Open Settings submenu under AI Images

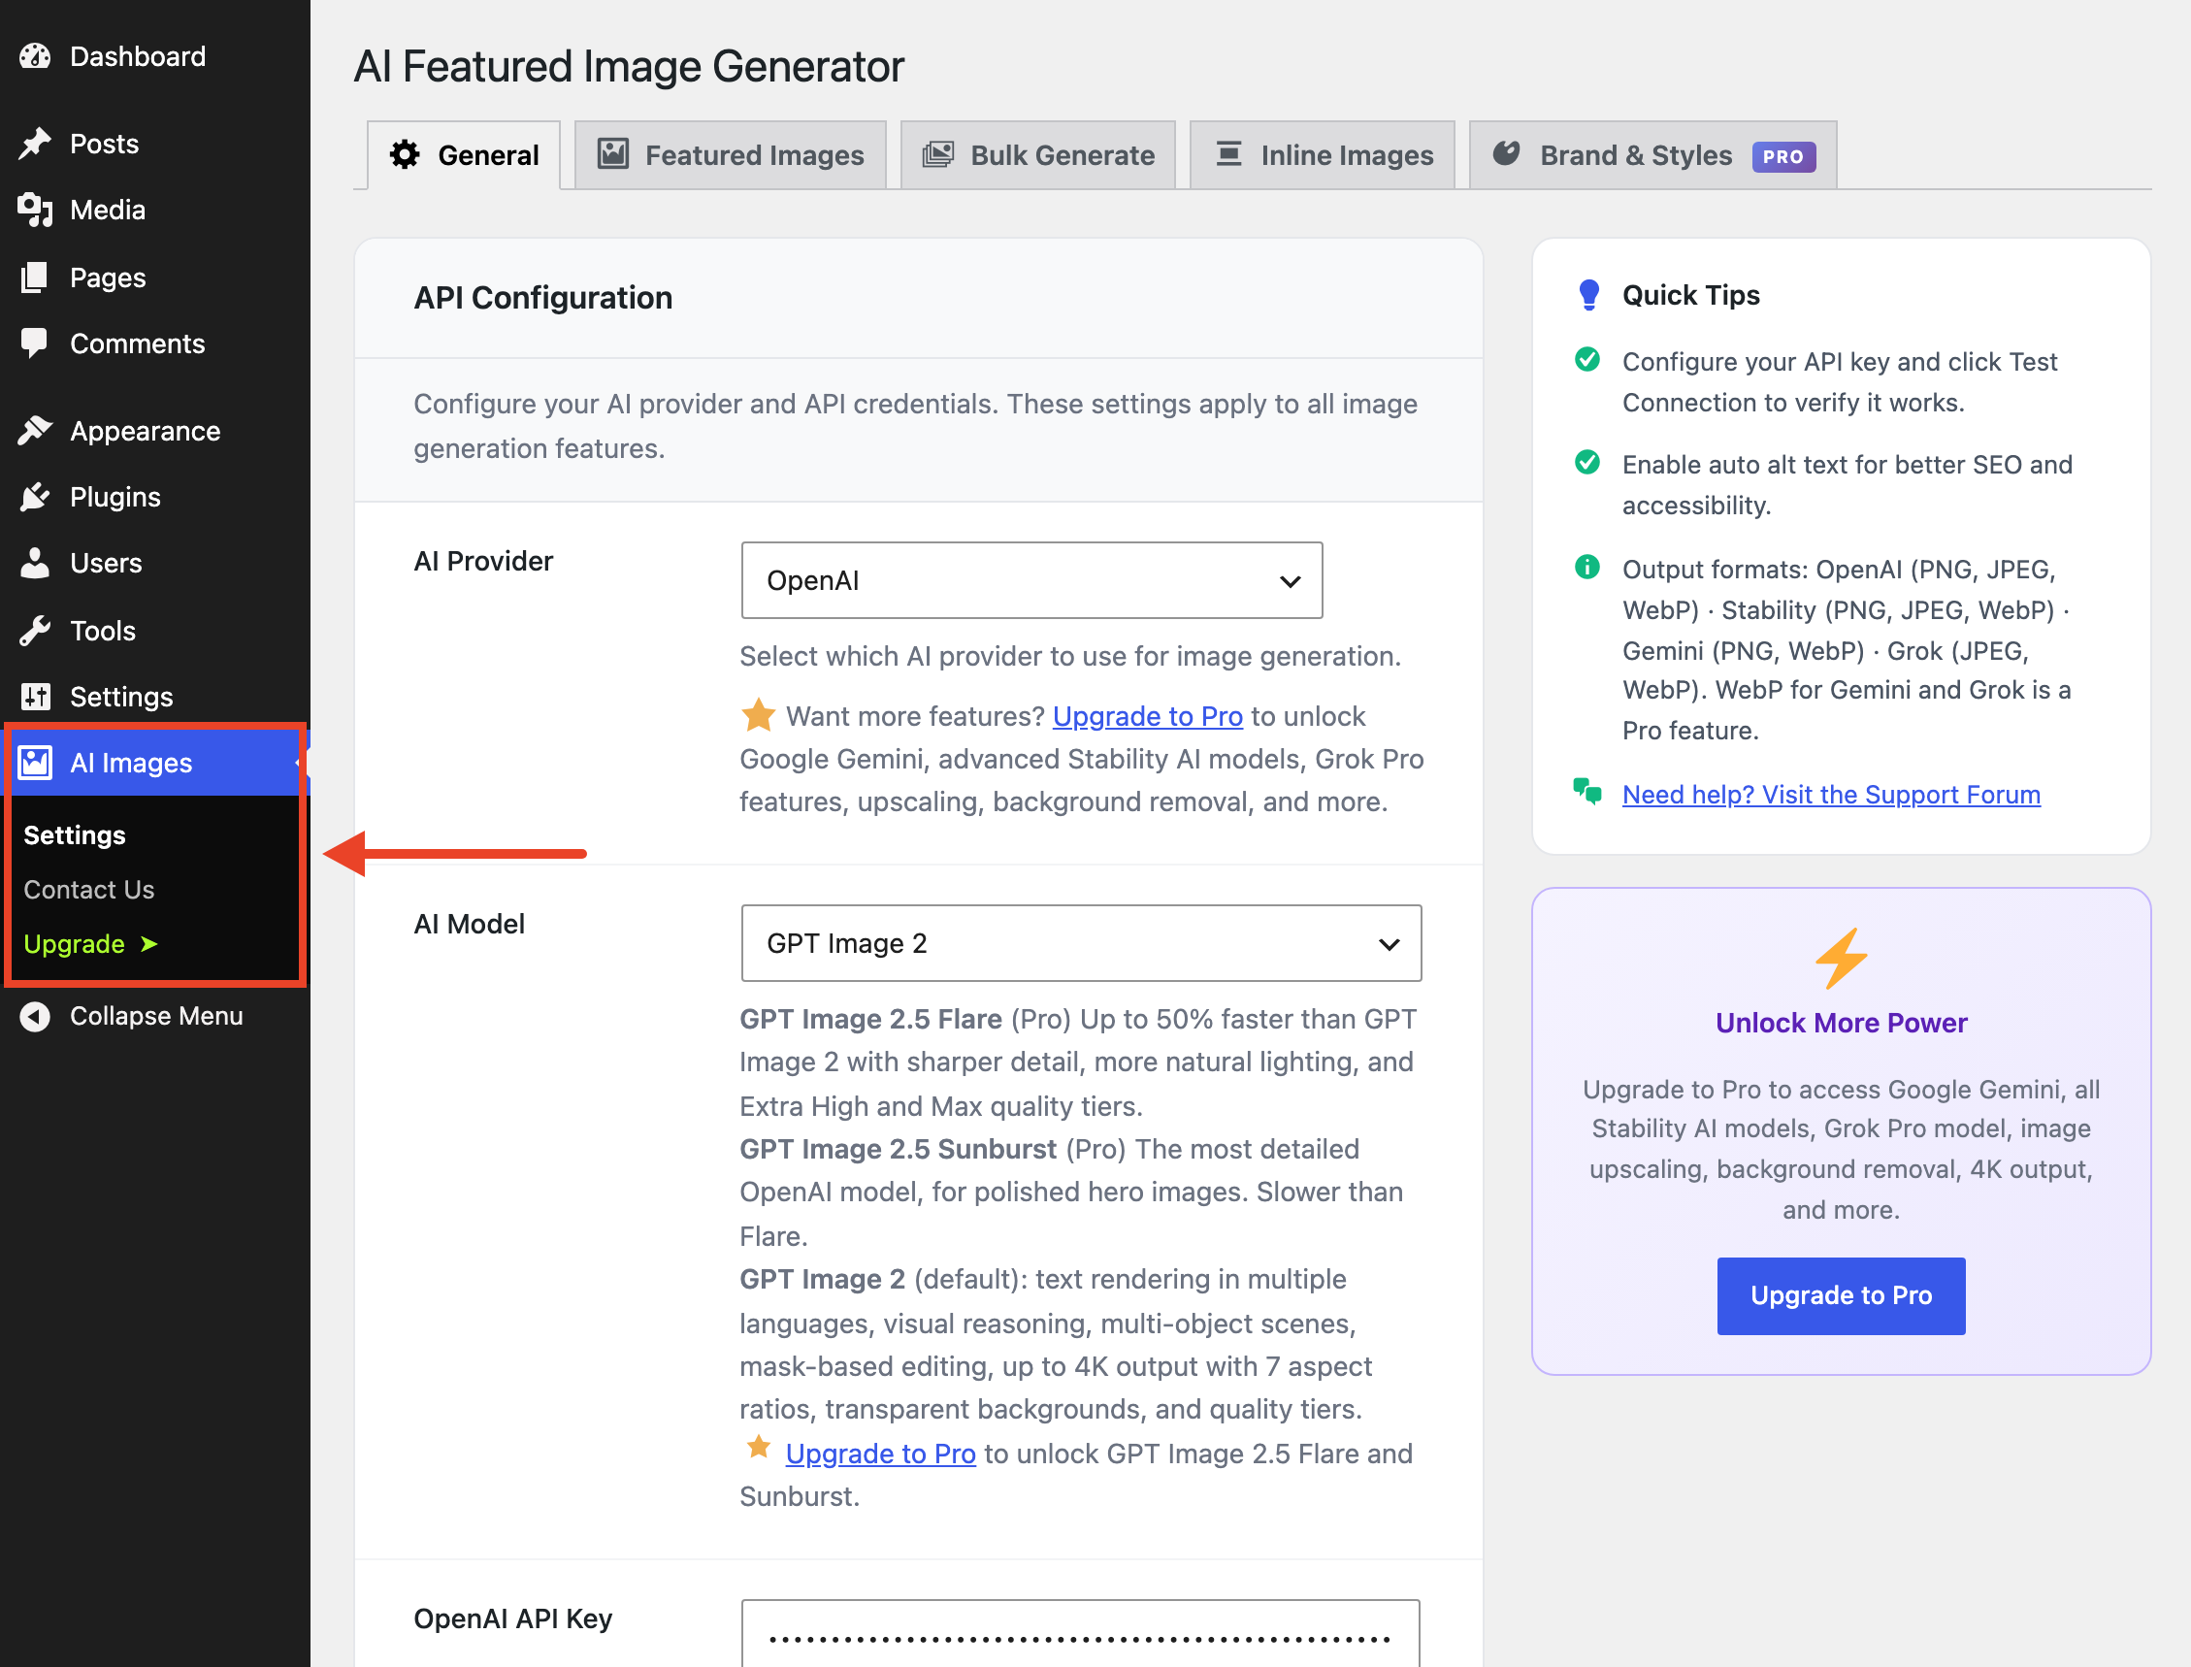point(75,835)
